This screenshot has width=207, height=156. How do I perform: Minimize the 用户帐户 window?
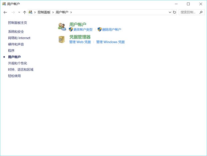click(176, 4)
